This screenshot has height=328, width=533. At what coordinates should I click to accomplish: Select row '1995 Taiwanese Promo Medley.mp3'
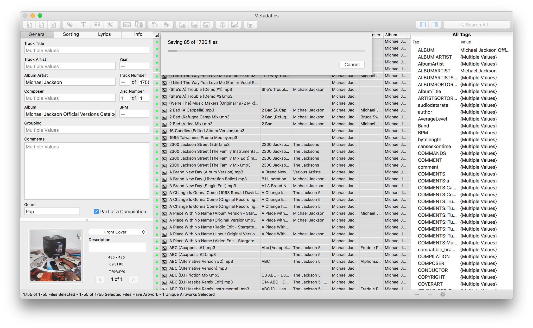pyautogui.click(x=282, y=138)
